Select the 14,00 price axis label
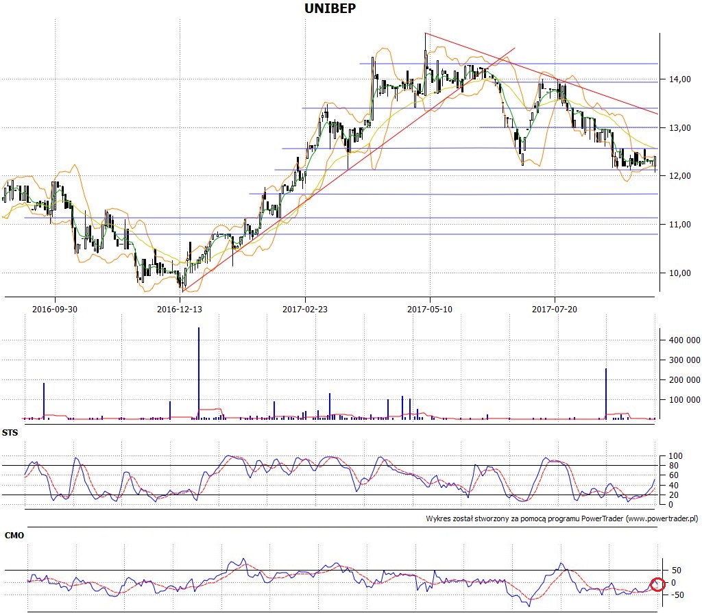 click(680, 79)
